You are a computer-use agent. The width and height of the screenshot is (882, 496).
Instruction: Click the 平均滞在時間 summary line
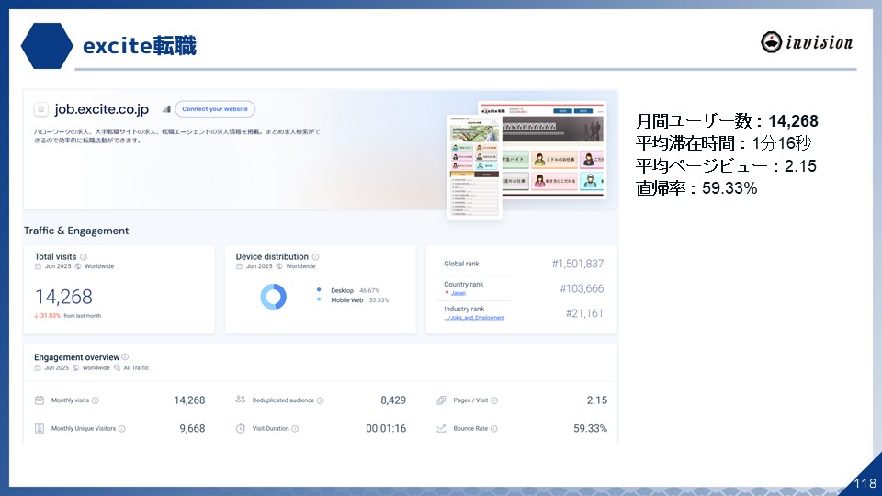point(723,143)
